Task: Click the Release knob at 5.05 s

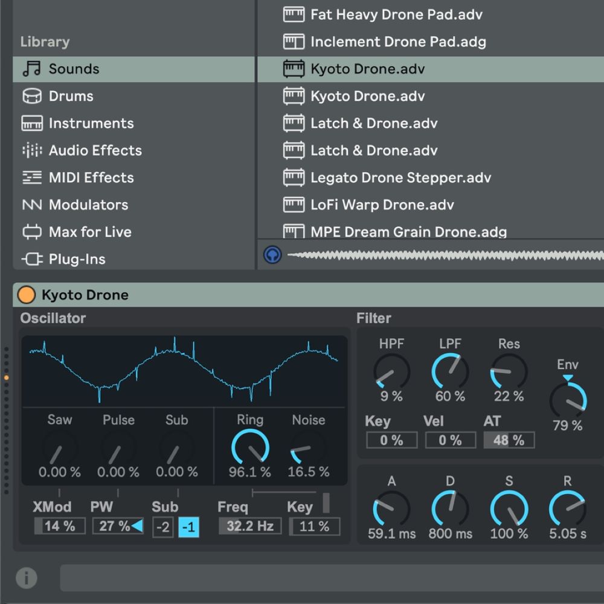Action: tap(568, 509)
